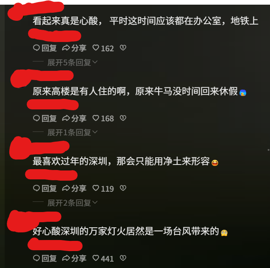Image resolution: width=270 pixels, height=268 pixels.
Task: Like the comment with 168 likes
Action: [x=103, y=118]
